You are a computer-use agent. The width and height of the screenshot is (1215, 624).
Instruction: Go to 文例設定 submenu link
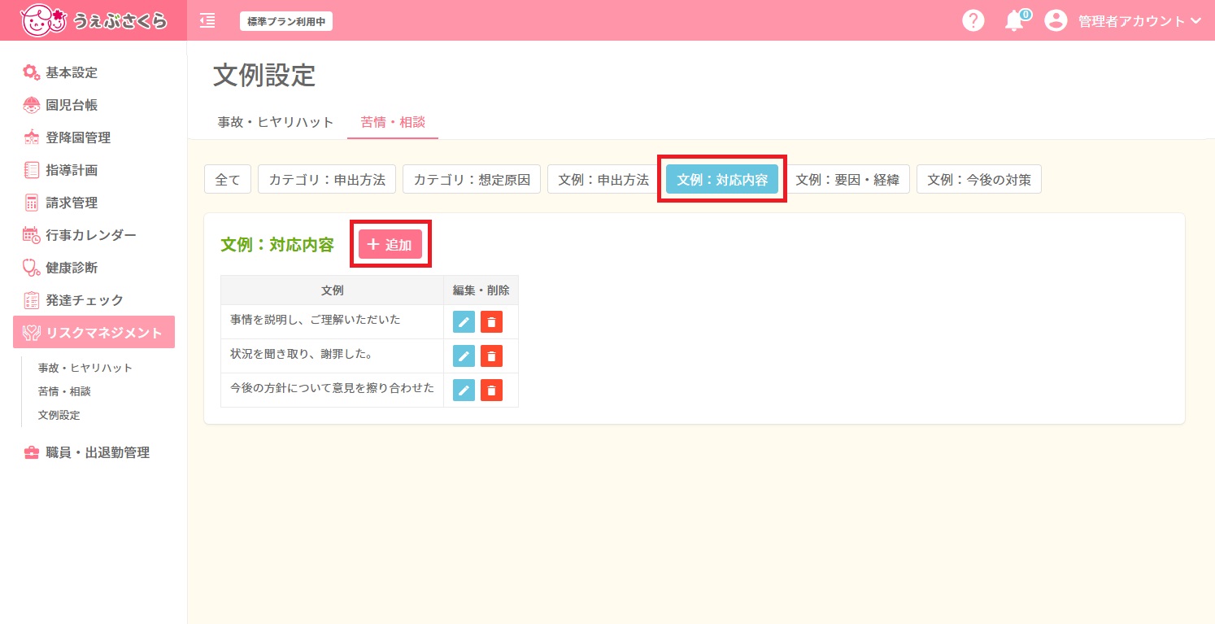pos(59,415)
